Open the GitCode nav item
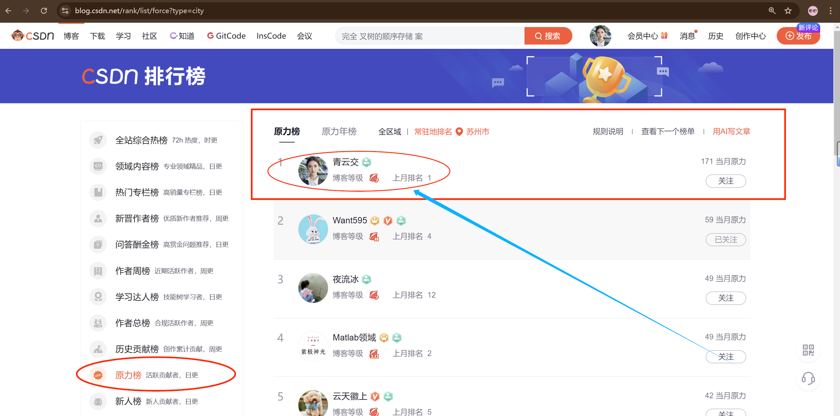 [226, 36]
